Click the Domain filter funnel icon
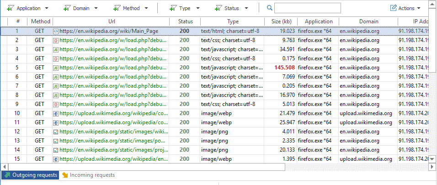437x185 pixels. point(67,8)
